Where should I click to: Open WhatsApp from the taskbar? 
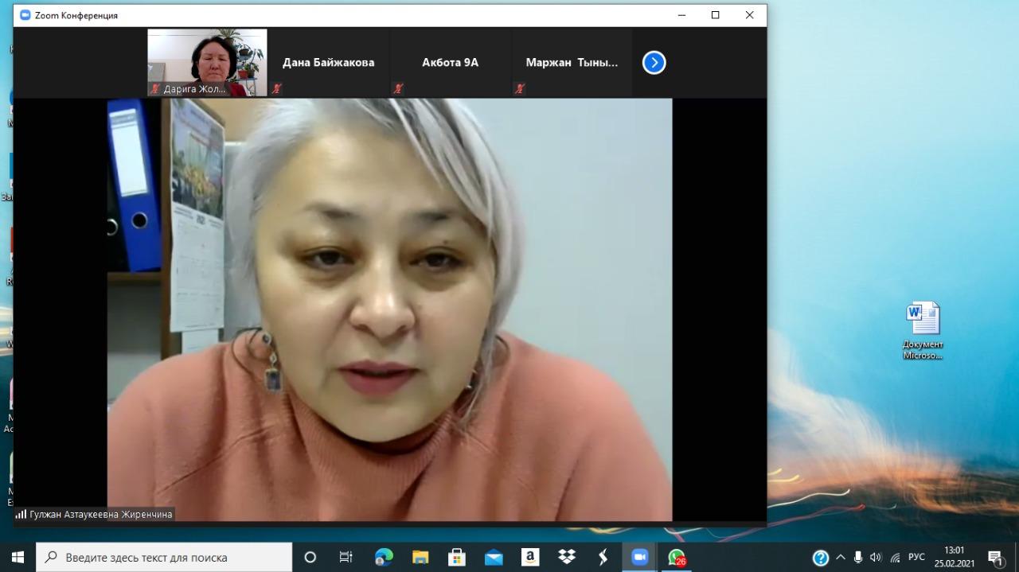(x=676, y=557)
